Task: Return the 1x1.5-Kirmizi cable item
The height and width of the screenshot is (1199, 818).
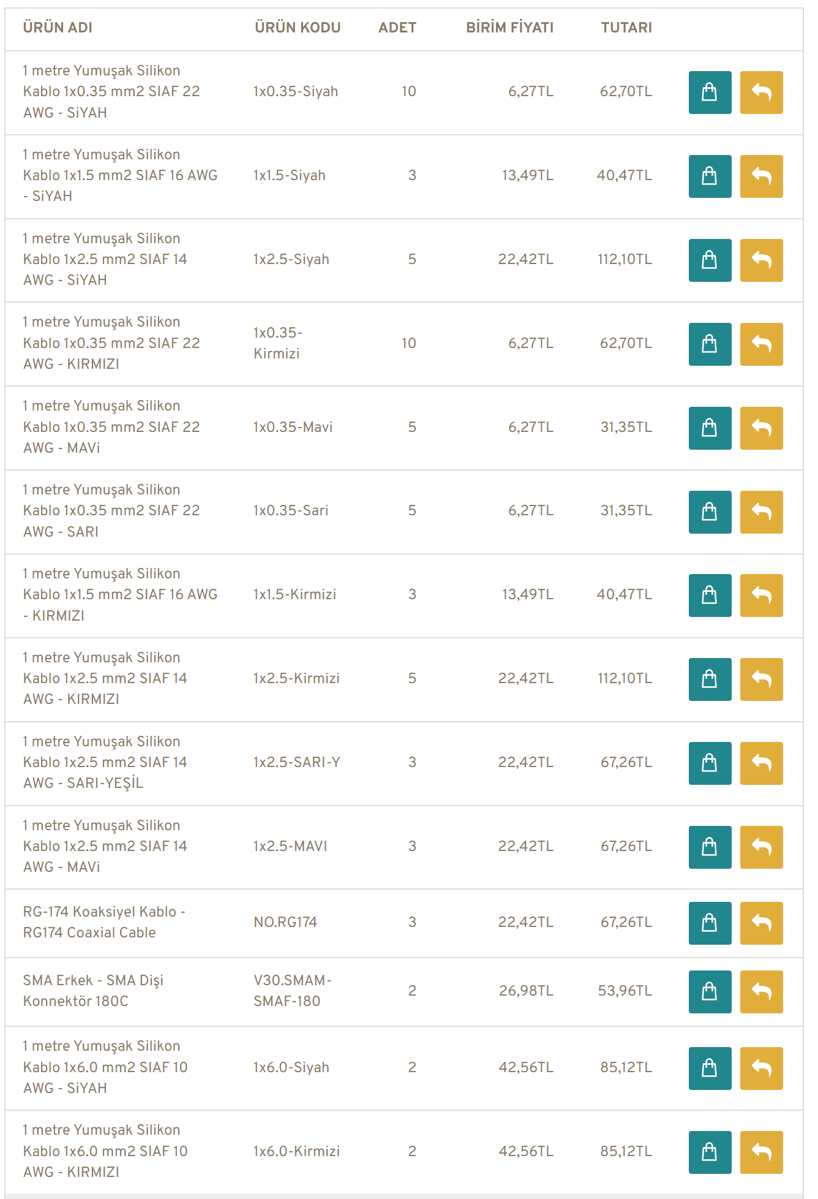Action: pos(761,596)
